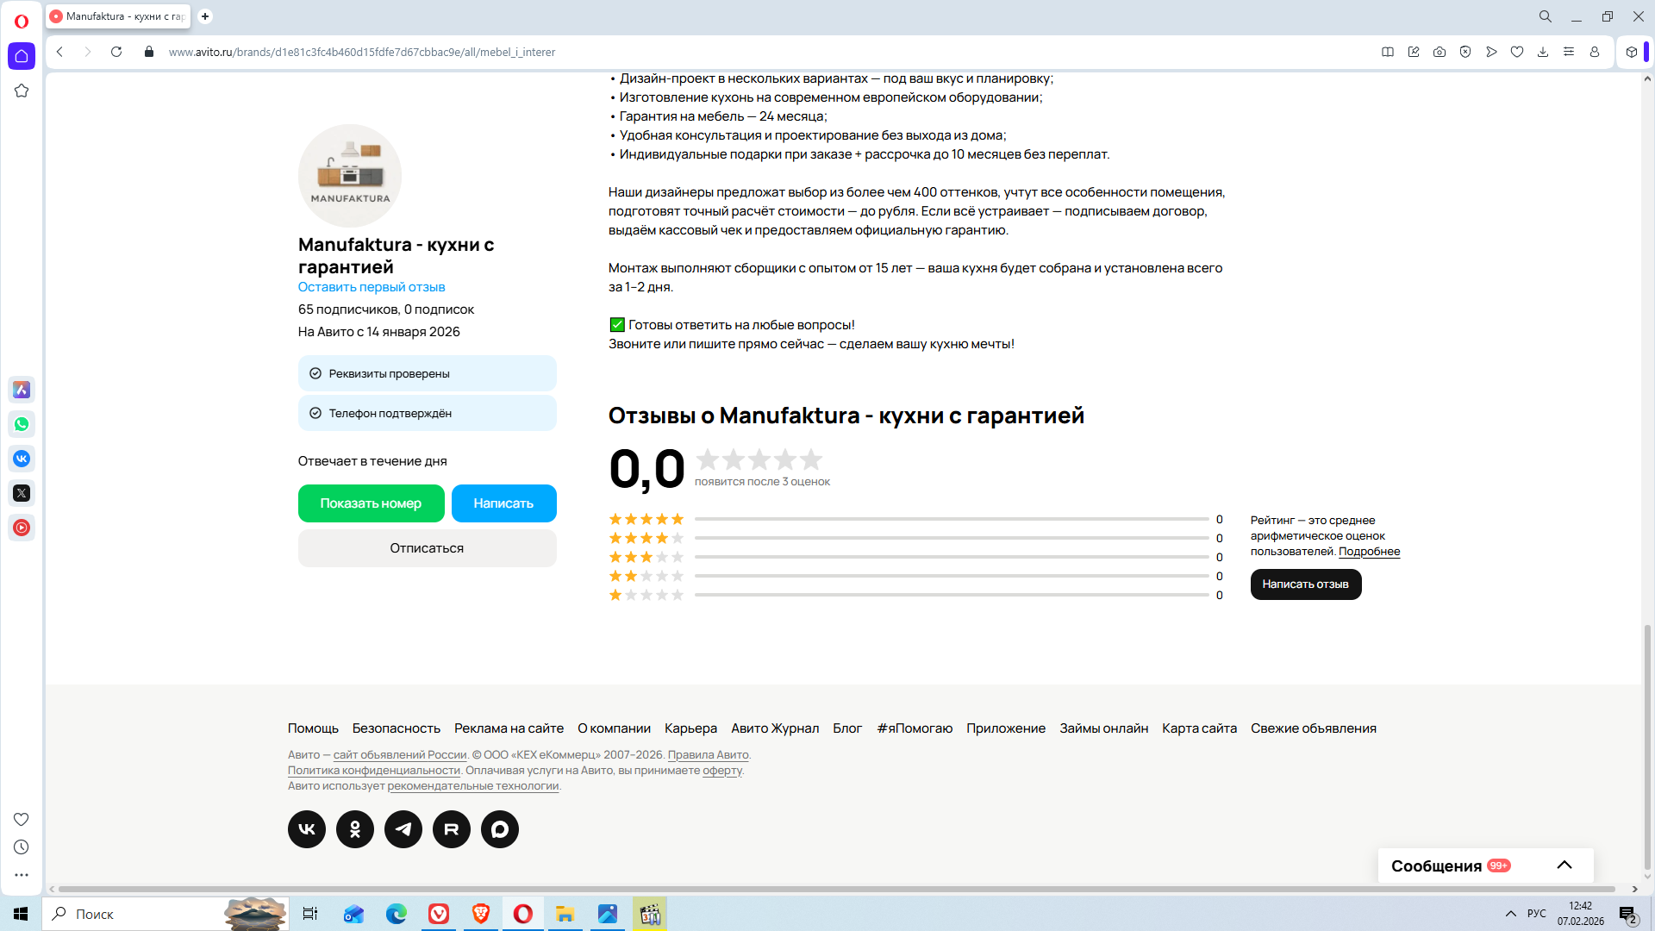Open VK social link in footer
Screen dimensions: 1655x931
pyautogui.click(x=307, y=829)
